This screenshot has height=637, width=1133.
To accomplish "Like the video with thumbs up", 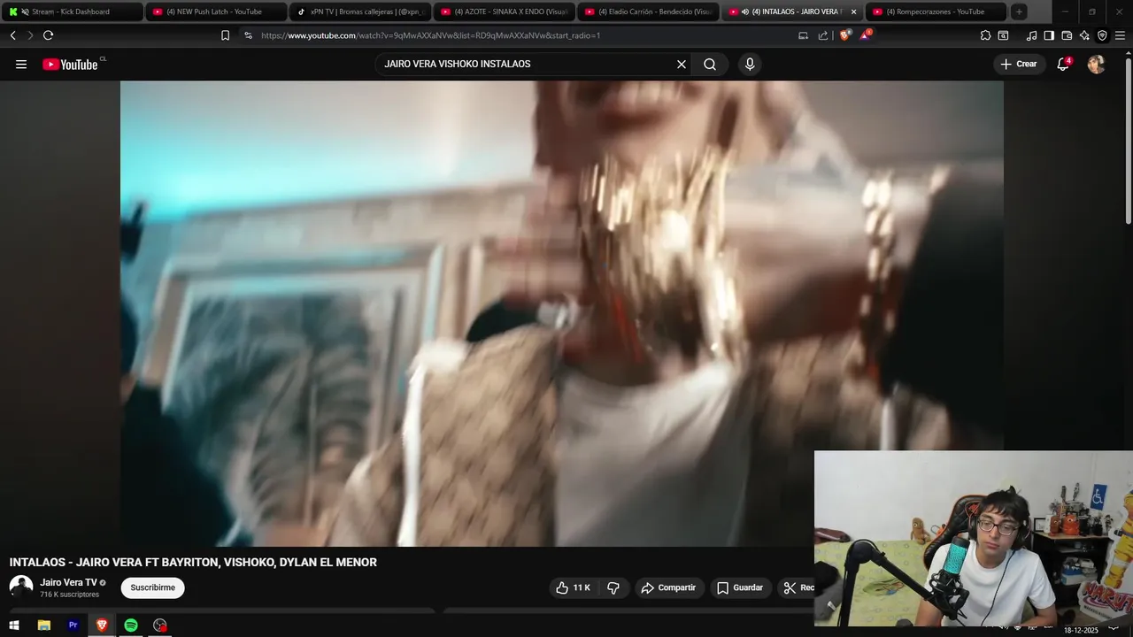I will (x=573, y=587).
